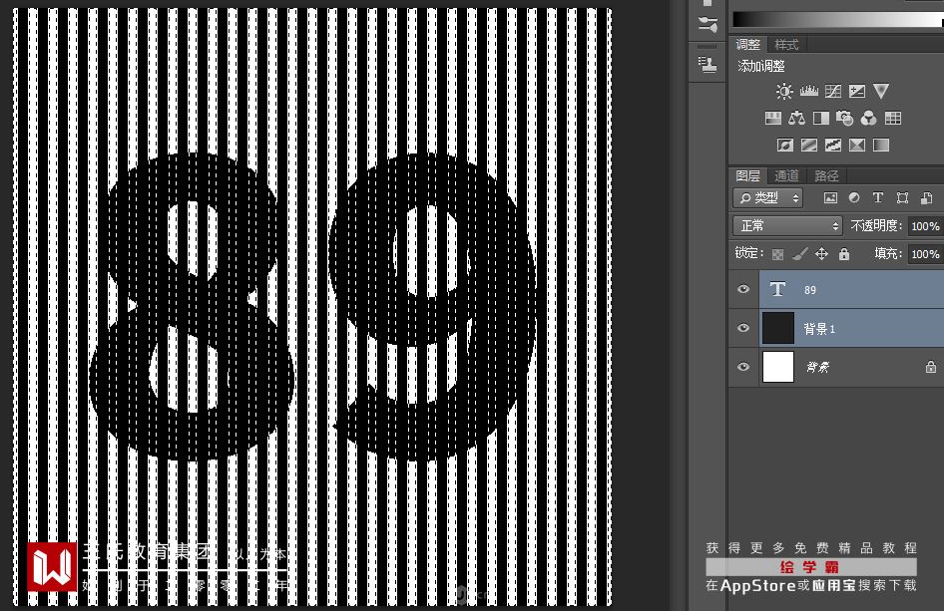Screen dimensions: 944x611
Task: Open the Brush Presets panel icon
Action: [708, 24]
